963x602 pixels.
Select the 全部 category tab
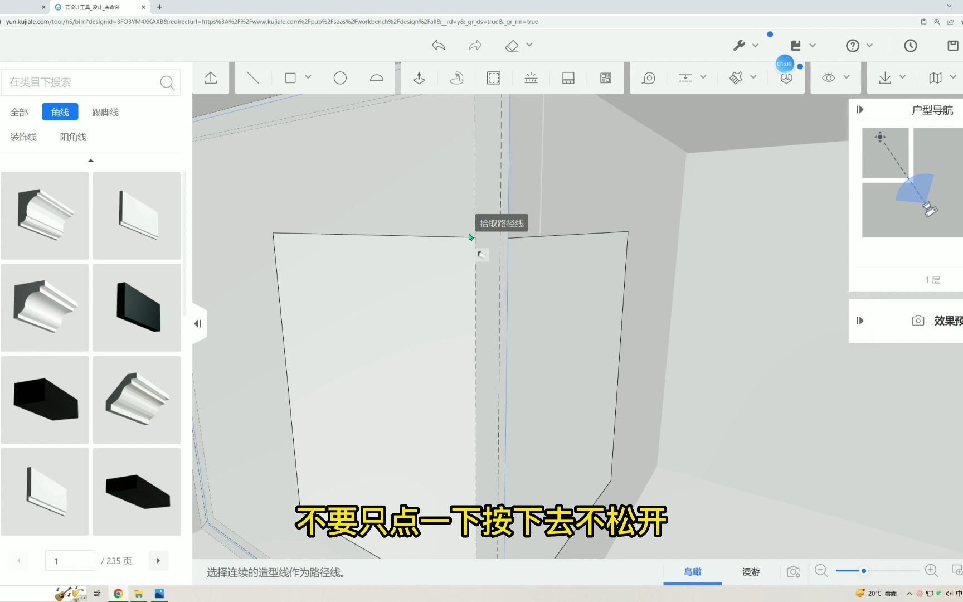point(20,113)
